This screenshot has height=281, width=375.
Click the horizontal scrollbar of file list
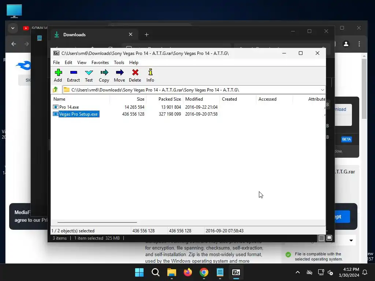coord(97,222)
